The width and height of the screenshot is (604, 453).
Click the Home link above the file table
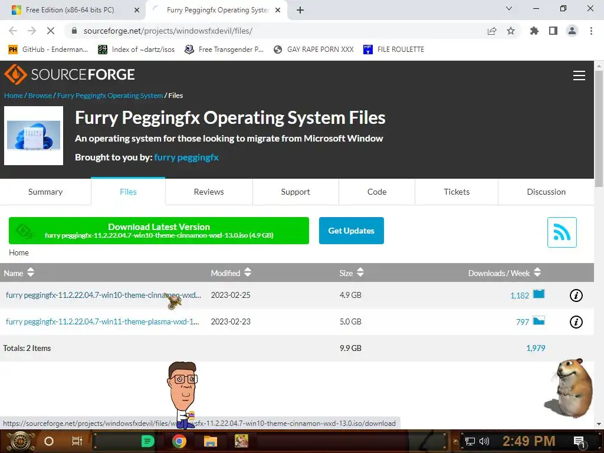click(x=19, y=252)
